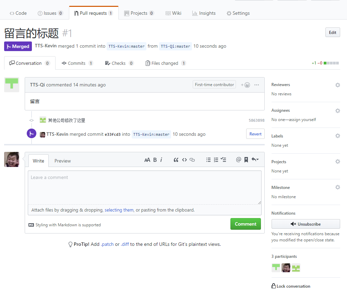Add a reaction to TTS-Qi's comment

246,85
